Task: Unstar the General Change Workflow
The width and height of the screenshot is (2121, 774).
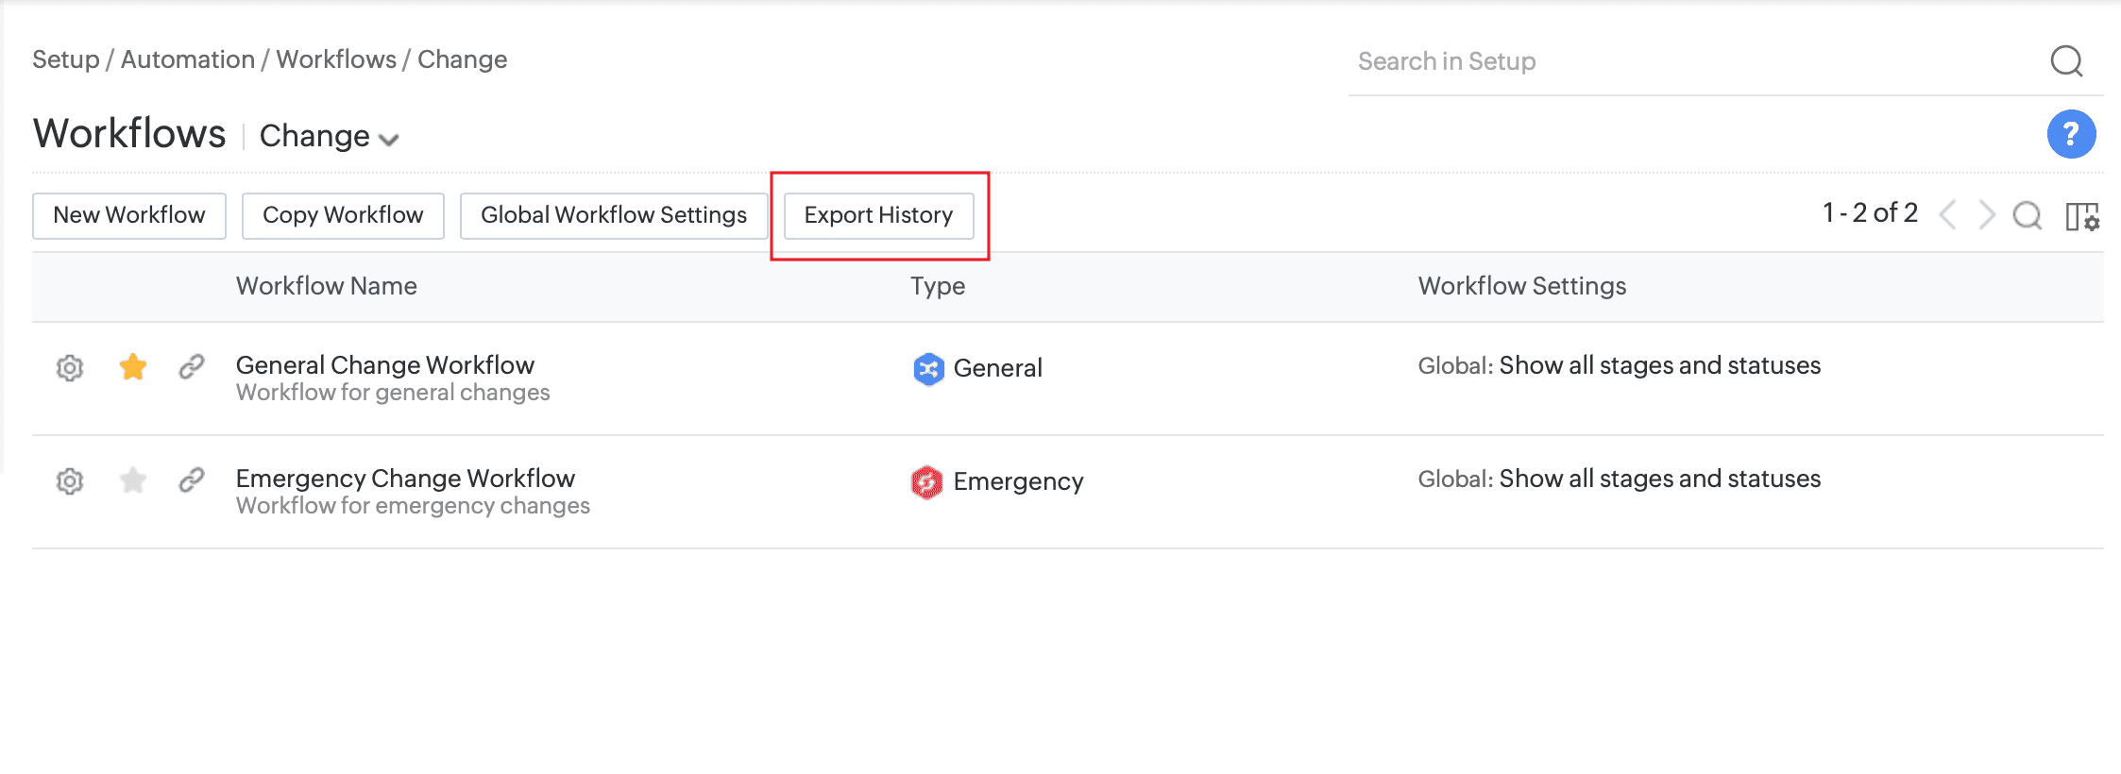Action: 132,368
